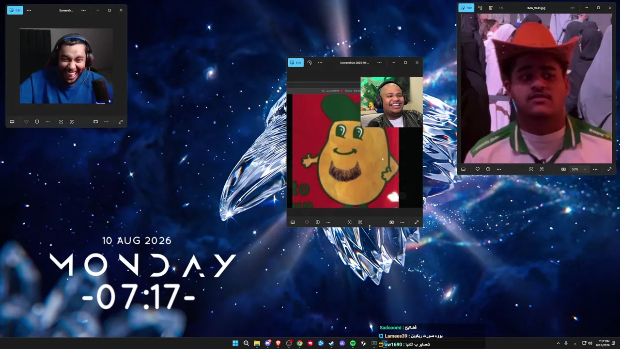Favorite the IMG_9943.jpg photo with the heart
This screenshot has width=620, height=349.
478,169
